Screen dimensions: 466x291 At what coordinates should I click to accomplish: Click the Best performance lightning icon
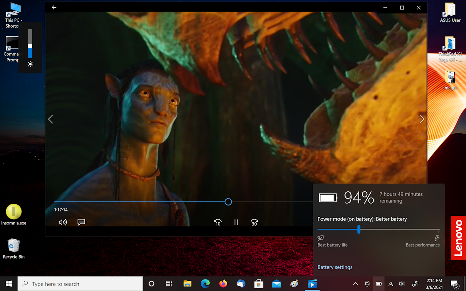click(x=437, y=238)
